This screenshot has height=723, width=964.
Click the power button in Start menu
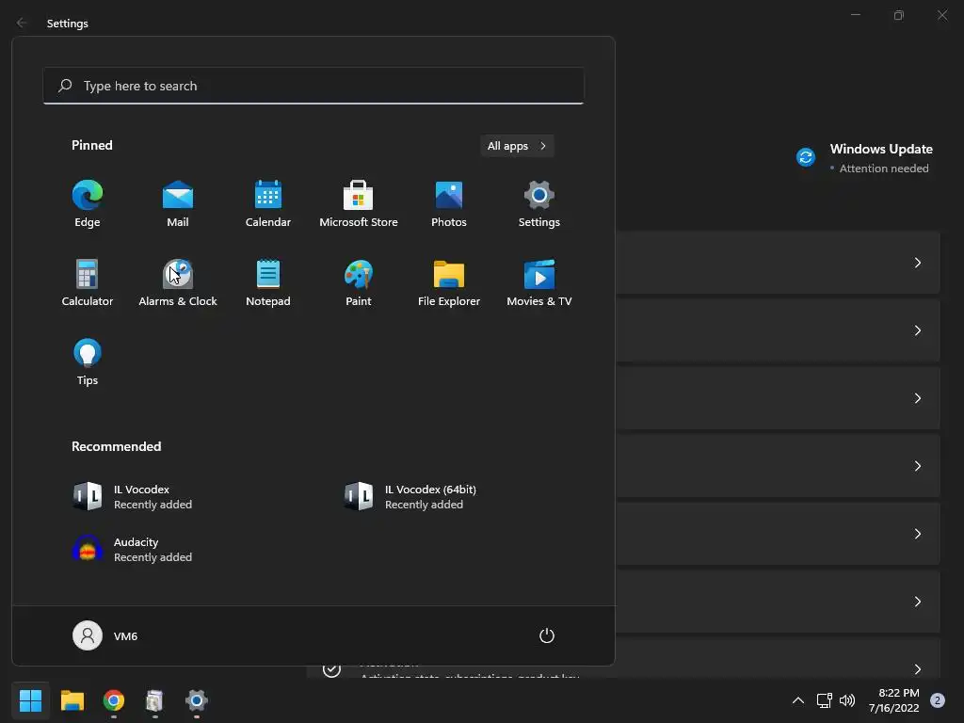click(547, 635)
